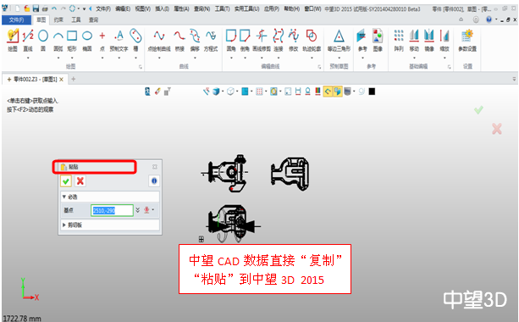The height and width of the screenshot is (322, 519).
Task: Click the 参考 reference tool
Action: click(362, 40)
